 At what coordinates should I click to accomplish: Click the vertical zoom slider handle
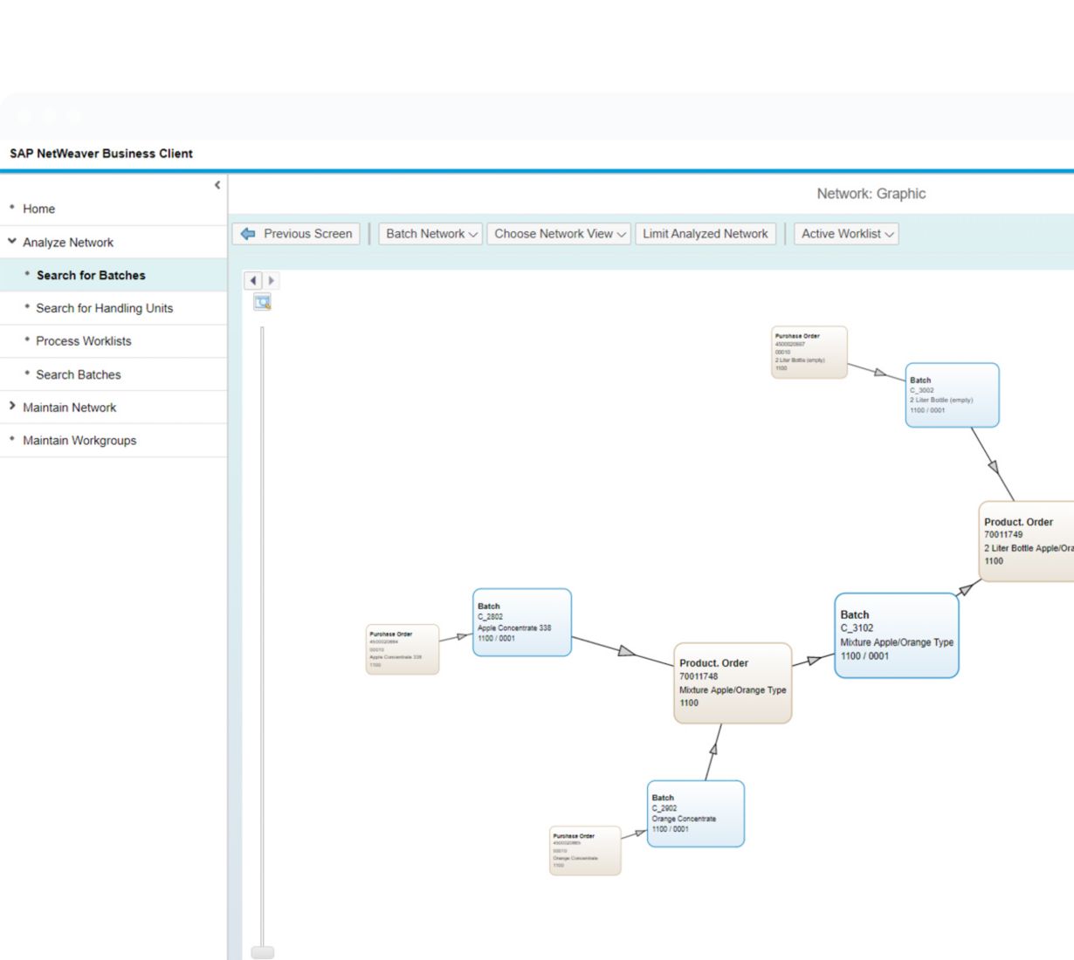coord(262,952)
